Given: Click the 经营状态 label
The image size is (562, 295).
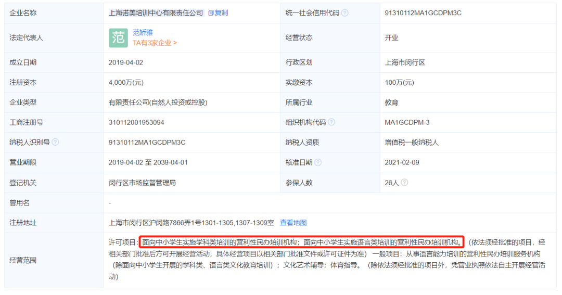Looking at the screenshot, I should click(x=299, y=38).
